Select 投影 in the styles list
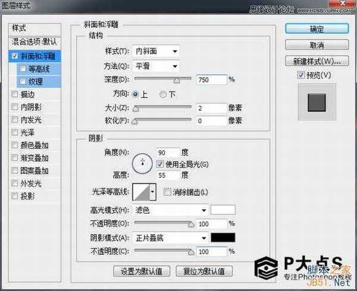The height and width of the screenshot is (291, 357). click(27, 196)
